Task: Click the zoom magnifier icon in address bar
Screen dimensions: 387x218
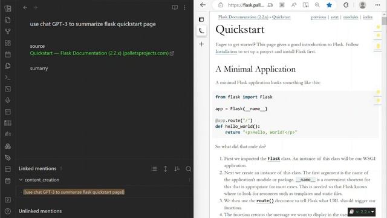Action: pos(317,5)
